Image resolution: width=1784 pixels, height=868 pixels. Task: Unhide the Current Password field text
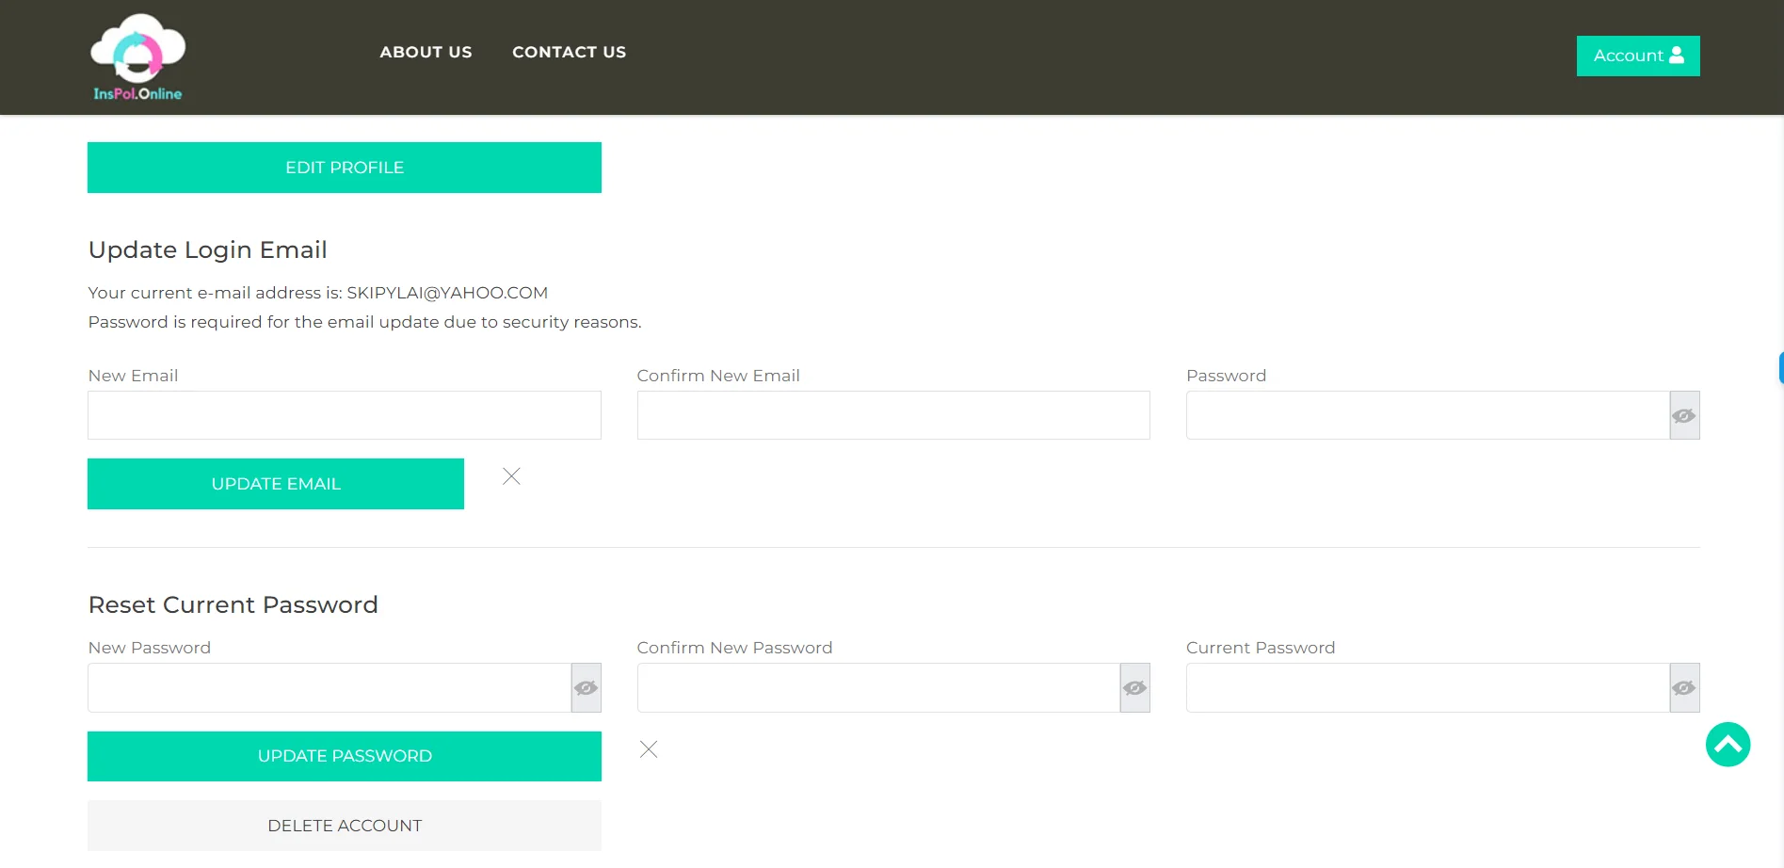click(x=1684, y=688)
